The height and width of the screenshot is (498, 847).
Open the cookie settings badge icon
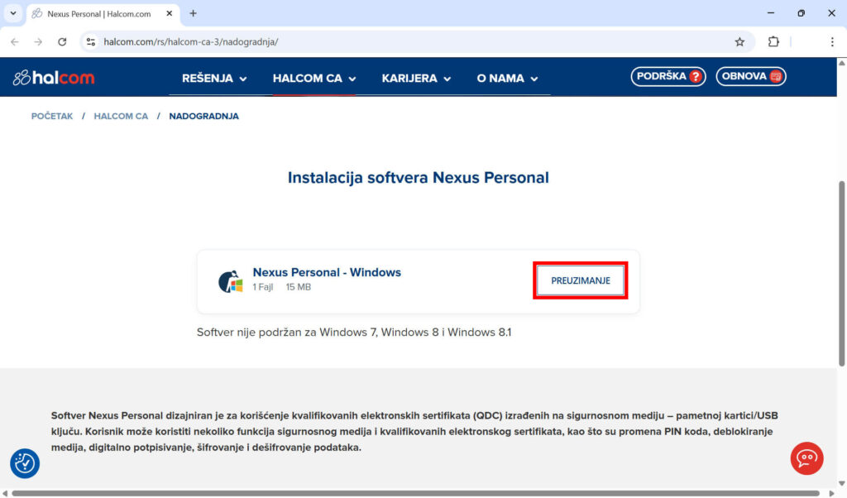tap(25, 463)
